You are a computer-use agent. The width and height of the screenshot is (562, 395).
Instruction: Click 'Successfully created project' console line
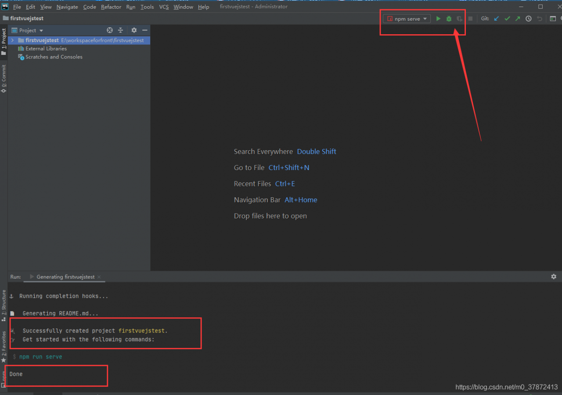(x=95, y=331)
